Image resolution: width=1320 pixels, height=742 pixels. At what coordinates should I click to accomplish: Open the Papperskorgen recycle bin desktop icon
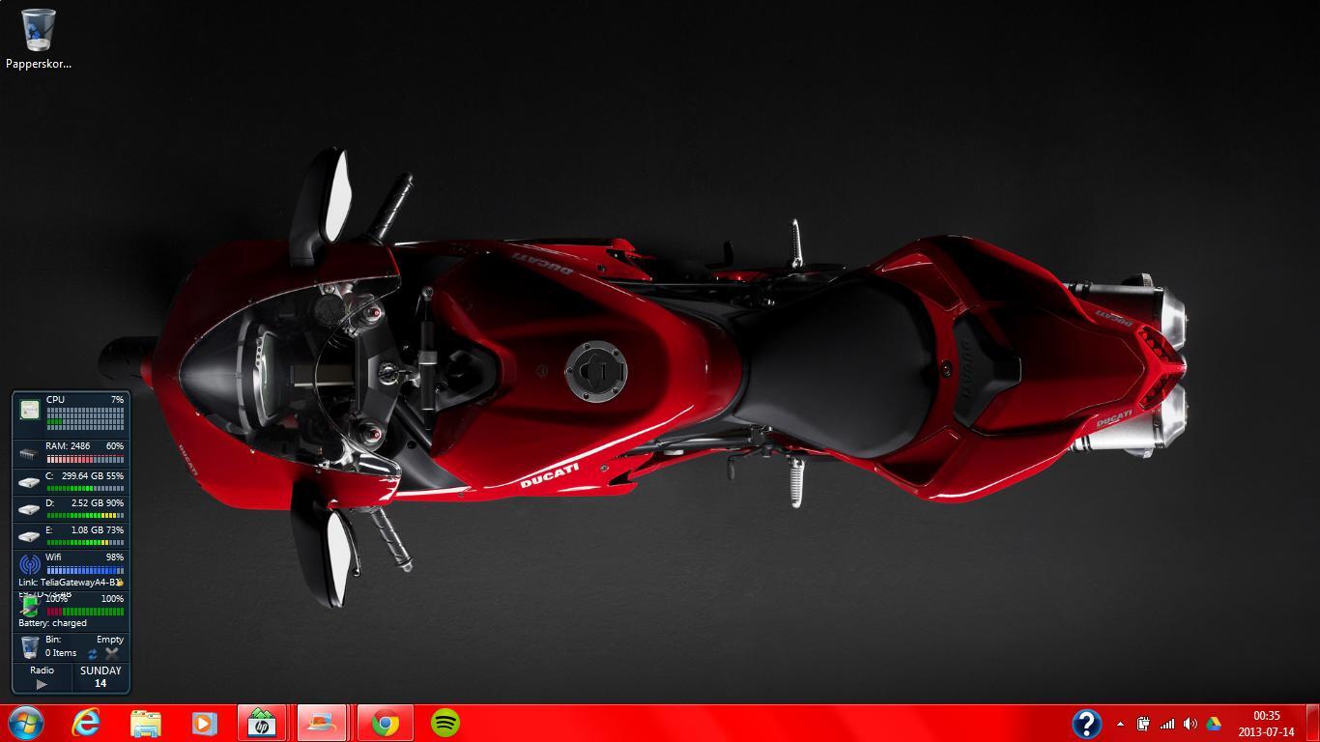(38, 39)
